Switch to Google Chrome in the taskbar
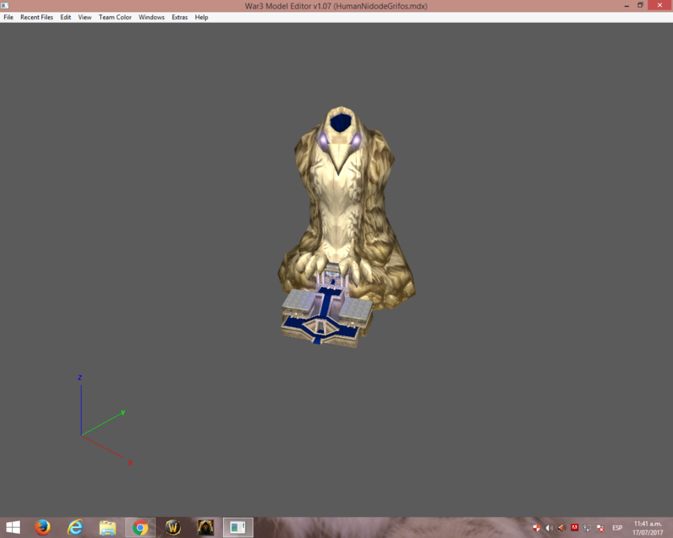 pyautogui.click(x=140, y=527)
